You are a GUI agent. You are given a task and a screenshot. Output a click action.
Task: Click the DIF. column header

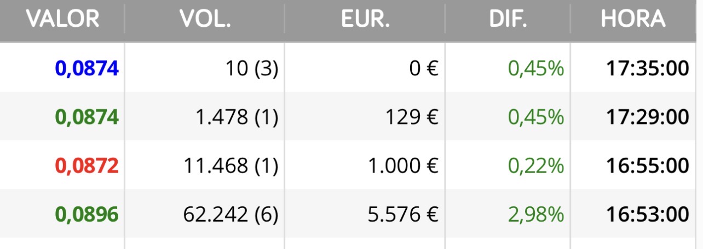[x=508, y=19]
